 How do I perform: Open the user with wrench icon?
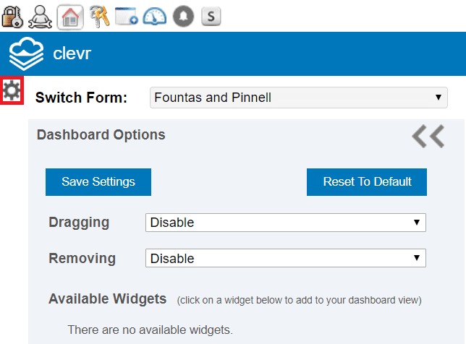tap(40, 17)
